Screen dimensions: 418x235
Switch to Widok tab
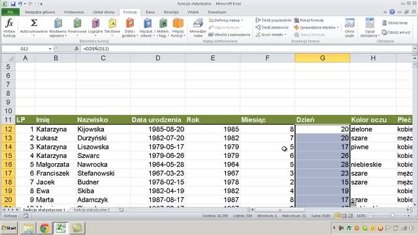tap(193, 12)
